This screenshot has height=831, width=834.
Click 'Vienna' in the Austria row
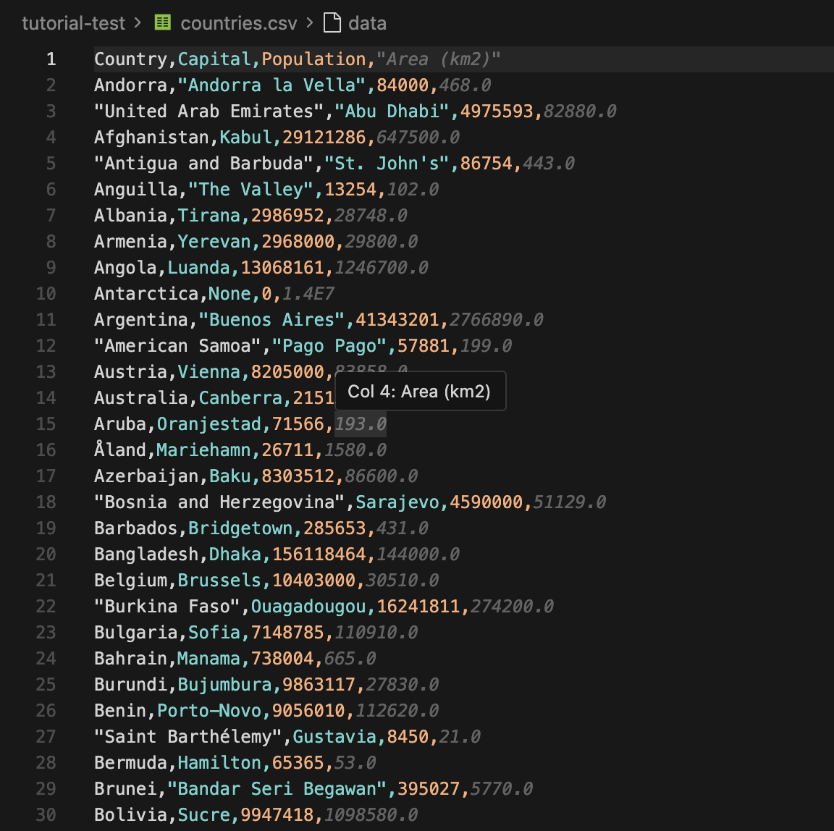click(209, 371)
